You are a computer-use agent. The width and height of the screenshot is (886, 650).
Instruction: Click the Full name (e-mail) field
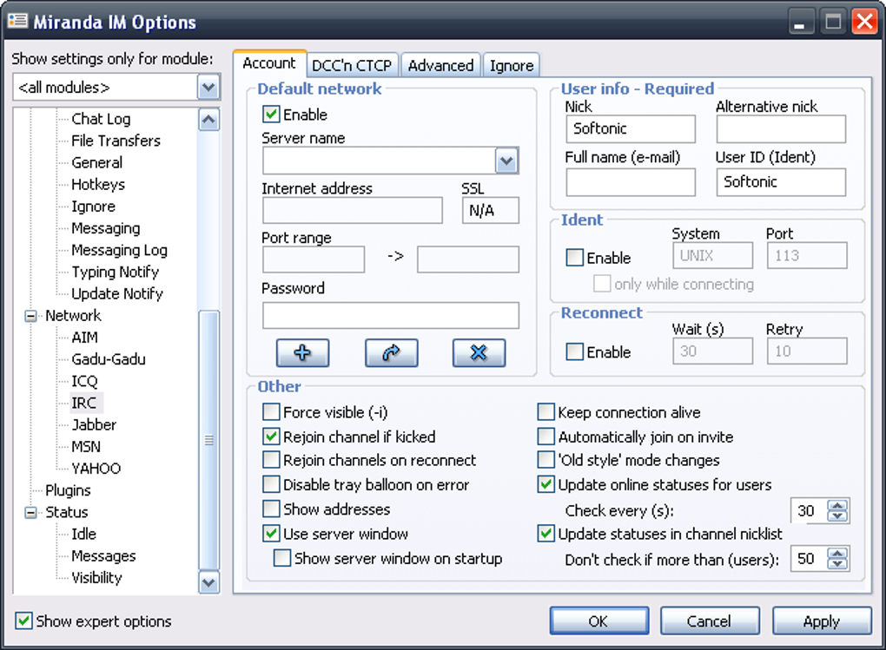coord(631,182)
